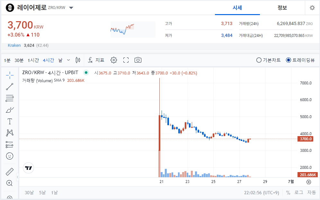
Task: Take a chart snapshot with the camera icon
Action: (138, 60)
